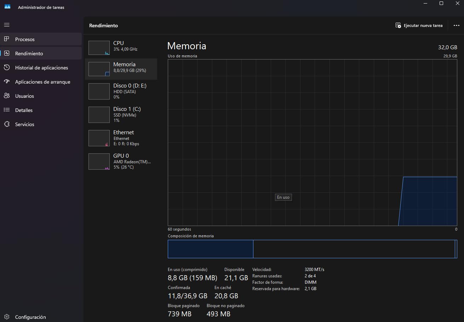
Task: Open the Usuarios page
Action: [x=41, y=96]
